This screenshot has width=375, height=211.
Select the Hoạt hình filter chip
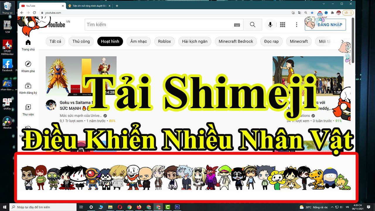click(110, 41)
